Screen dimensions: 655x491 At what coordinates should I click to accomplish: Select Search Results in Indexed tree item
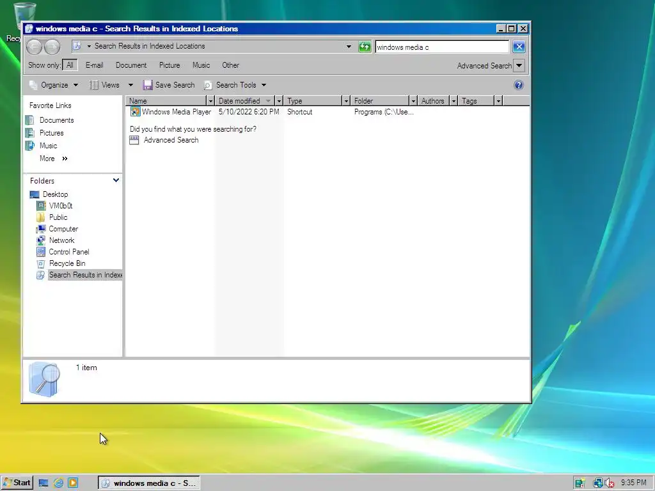(85, 275)
